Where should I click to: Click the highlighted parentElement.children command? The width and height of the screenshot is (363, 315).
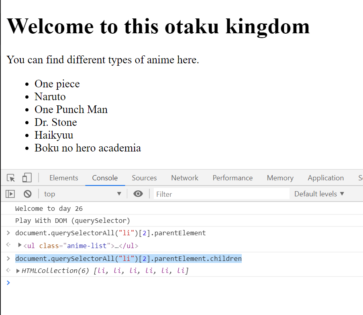pyautogui.click(x=128, y=258)
